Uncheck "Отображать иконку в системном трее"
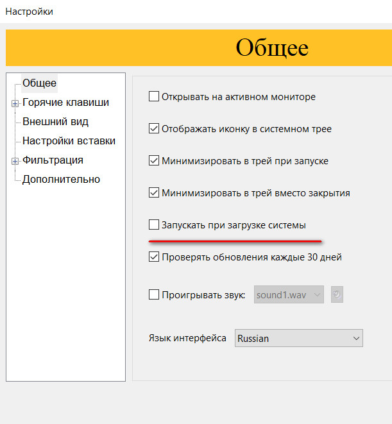The height and width of the screenshot is (424, 392). point(154,128)
